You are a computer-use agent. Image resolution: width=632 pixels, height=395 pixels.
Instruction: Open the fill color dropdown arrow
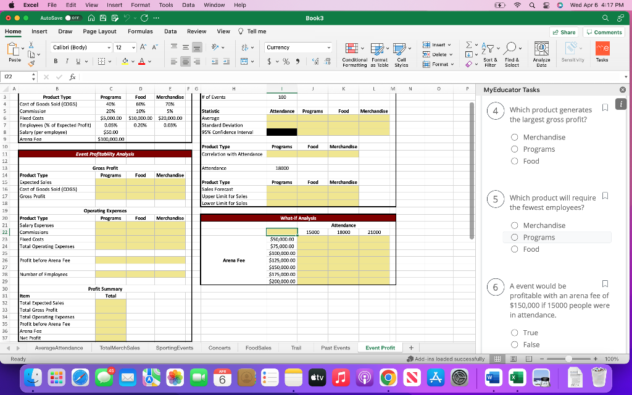[x=133, y=62]
